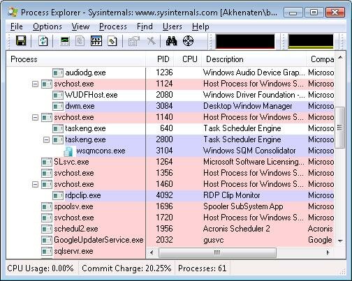Screen dimensions: 352x281
Task: Click the Save floppy disk toolbar icon
Action: [x=21, y=41]
